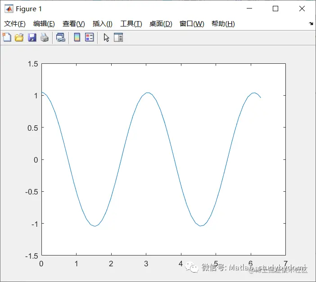The height and width of the screenshot is (282, 316).
Task: Open the 桌面(D) menu
Action: [x=161, y=24]
